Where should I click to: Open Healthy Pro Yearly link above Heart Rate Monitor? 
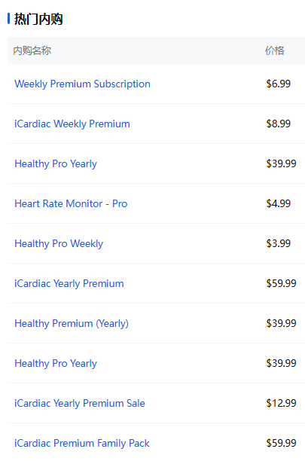click(56, 163)
